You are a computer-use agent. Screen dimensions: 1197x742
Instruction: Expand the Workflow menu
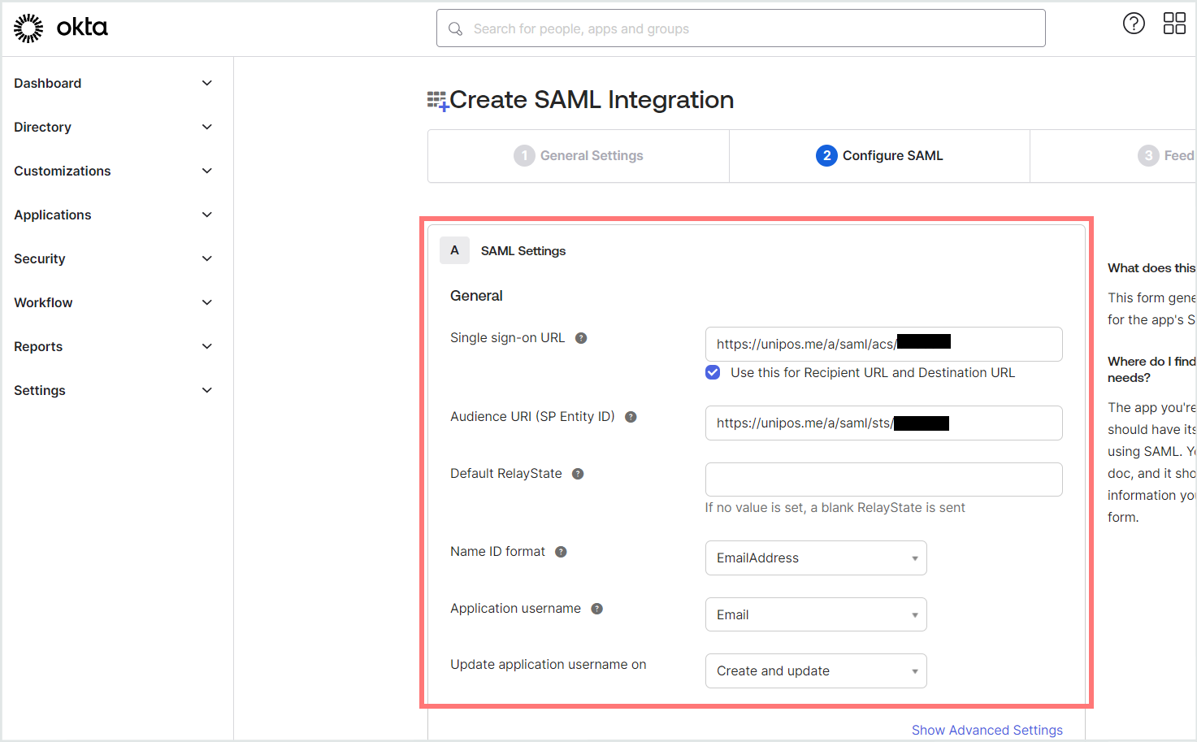[113, 302]
